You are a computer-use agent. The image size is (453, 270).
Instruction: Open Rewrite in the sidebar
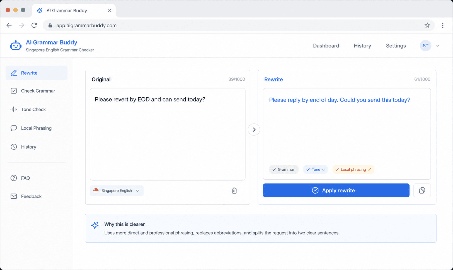click(x=37, y=73)
